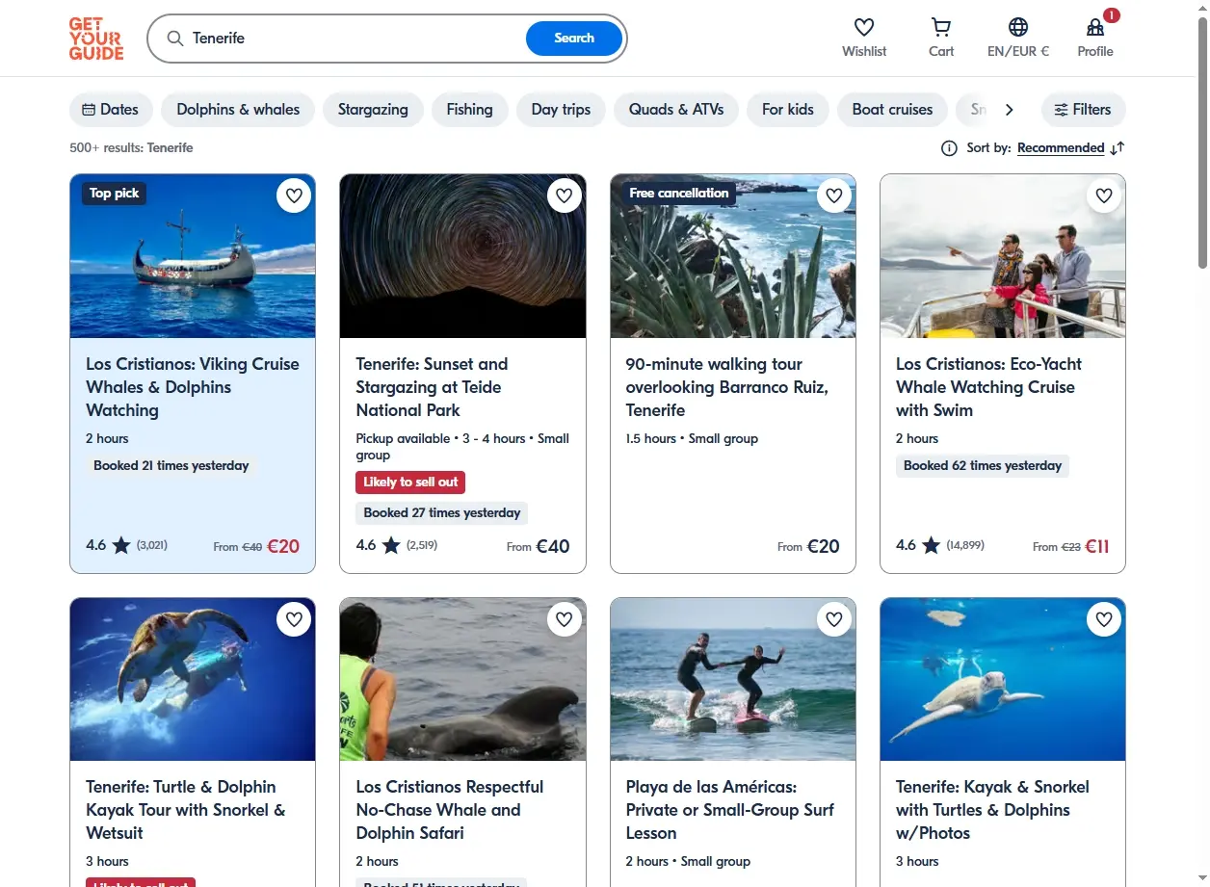Open the swimming sea turtle with snorkeler photo
This screenshot has width=1210, height=887.
(193, 680)
